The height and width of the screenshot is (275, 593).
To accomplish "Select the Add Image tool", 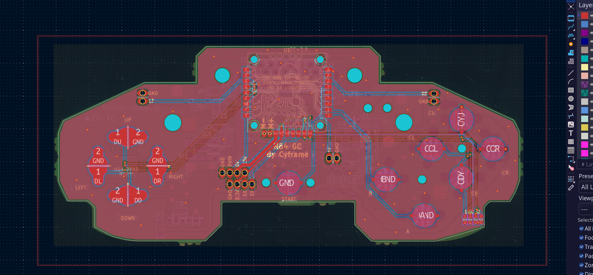I will click(571, 124).
